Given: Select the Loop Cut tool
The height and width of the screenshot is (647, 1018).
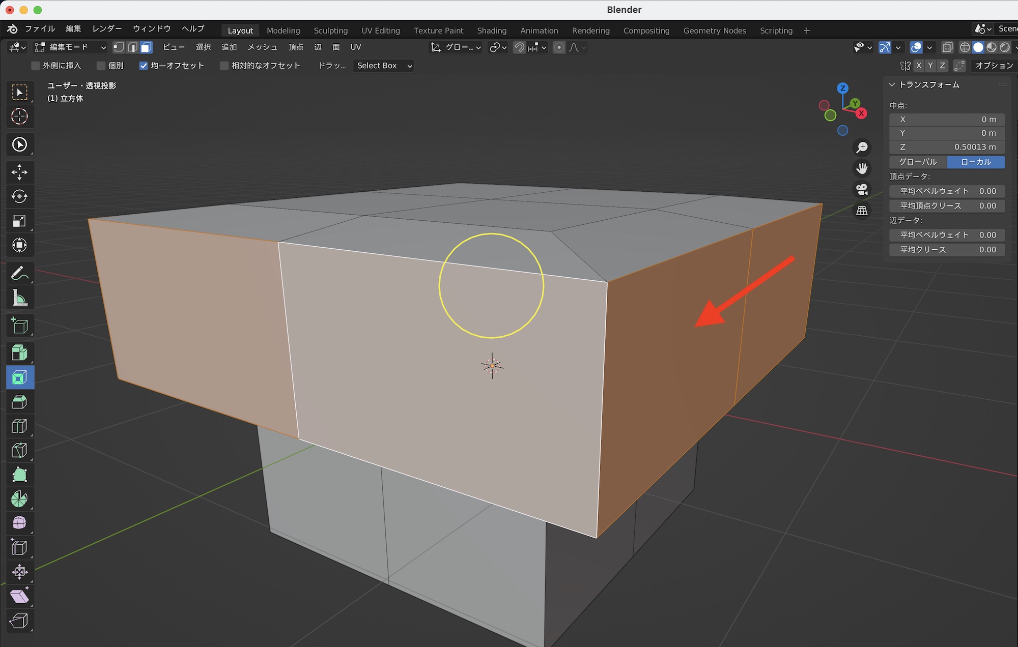Looking at the screenshot, I should 19,426.
